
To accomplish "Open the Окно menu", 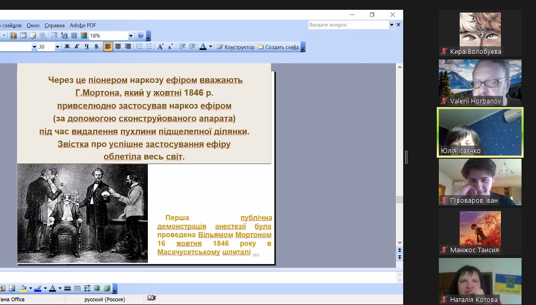I will (33, 25).
